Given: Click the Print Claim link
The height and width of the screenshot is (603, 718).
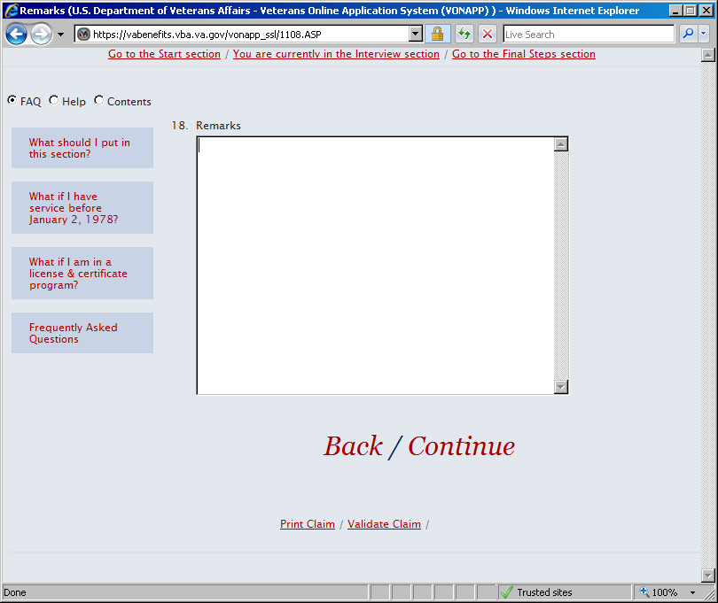Looking at the screenshot, I should pos(308,524).
